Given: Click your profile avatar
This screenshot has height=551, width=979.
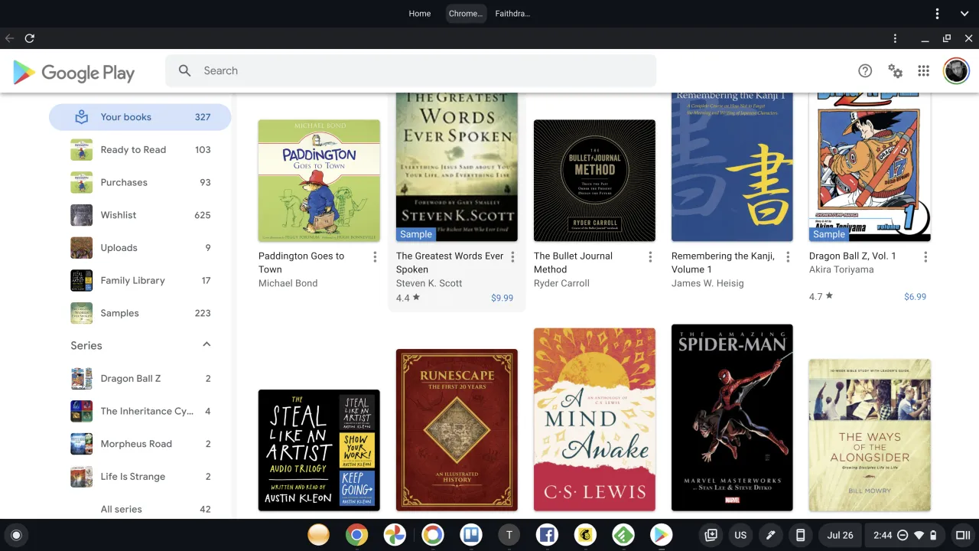Looking at the screenshot, I should pos(956,70).
